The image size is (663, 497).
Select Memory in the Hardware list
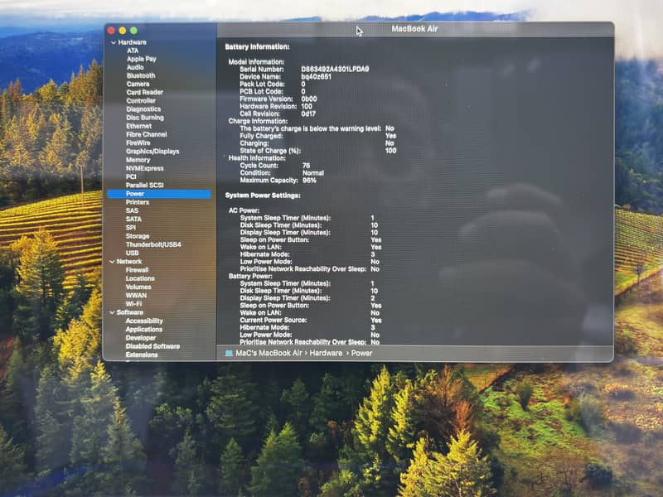point(138,160)
